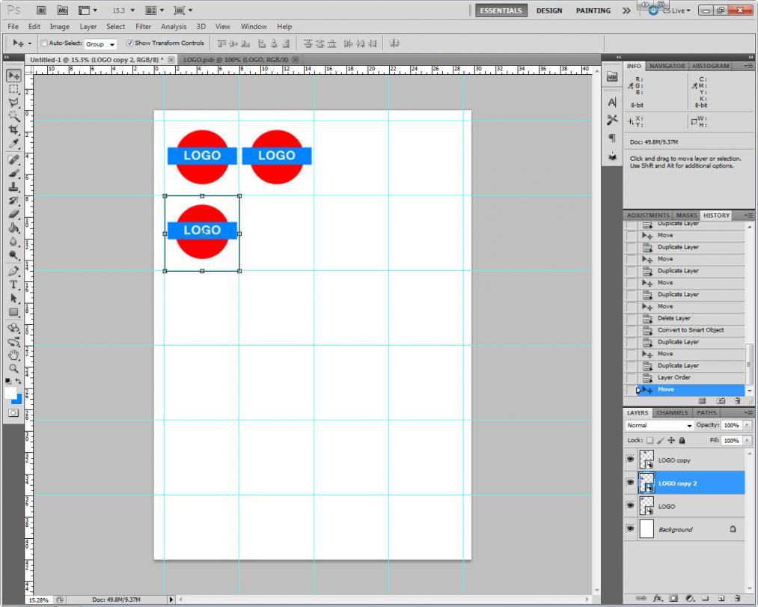The width and height of the screenshot is (758, 607).
Task: Select the Polygonal Lasso tool
Action: point(13,103)
